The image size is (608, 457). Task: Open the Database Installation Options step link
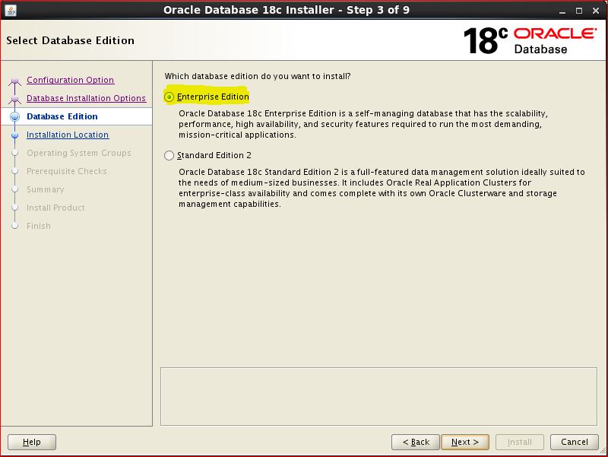point(86,98)
